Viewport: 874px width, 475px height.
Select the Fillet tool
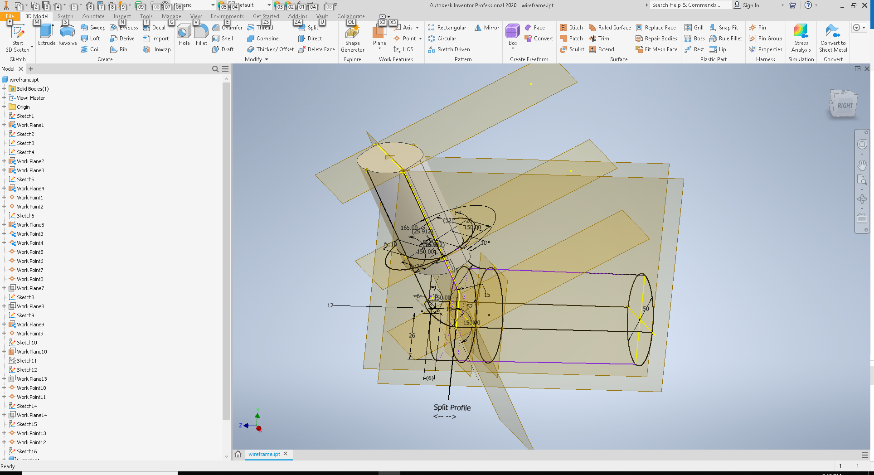(201, 34)
